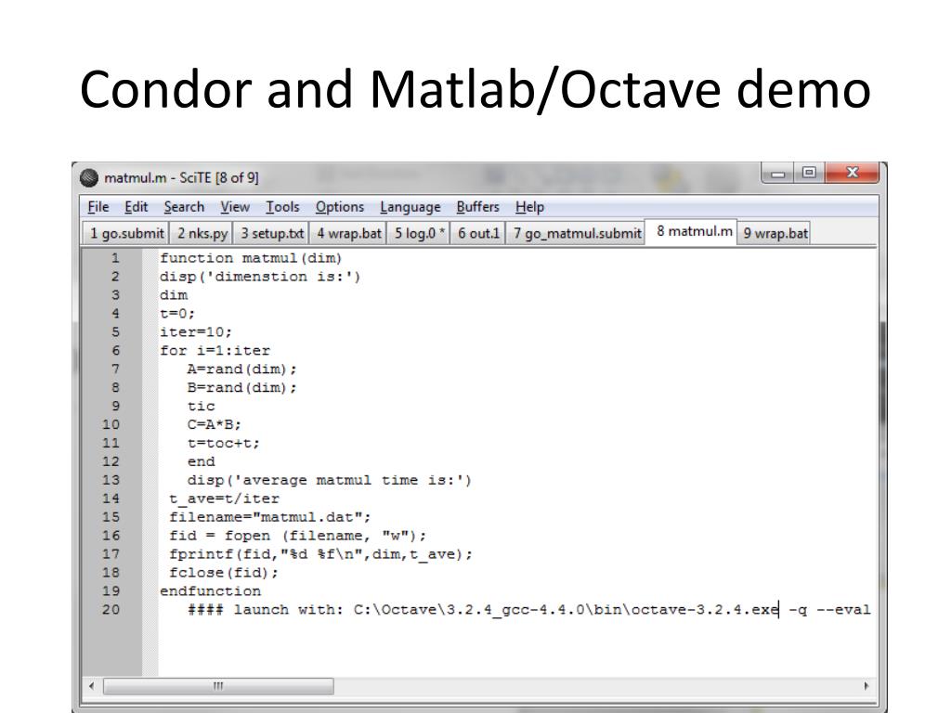Click on 'C=A*B;' line
The width and height of the screenshot is (951, 713).
pos(215,424)
